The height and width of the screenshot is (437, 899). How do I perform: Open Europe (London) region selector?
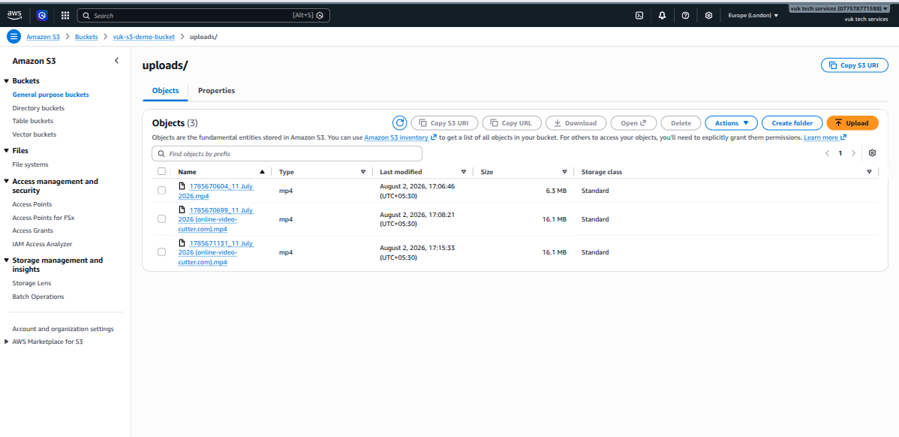753,16
